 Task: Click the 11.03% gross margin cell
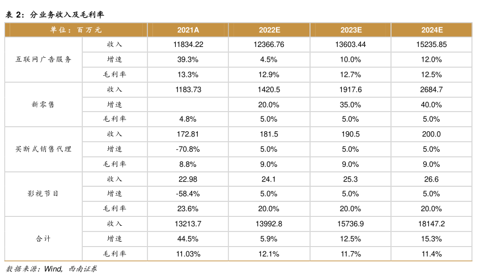[188, 253]
